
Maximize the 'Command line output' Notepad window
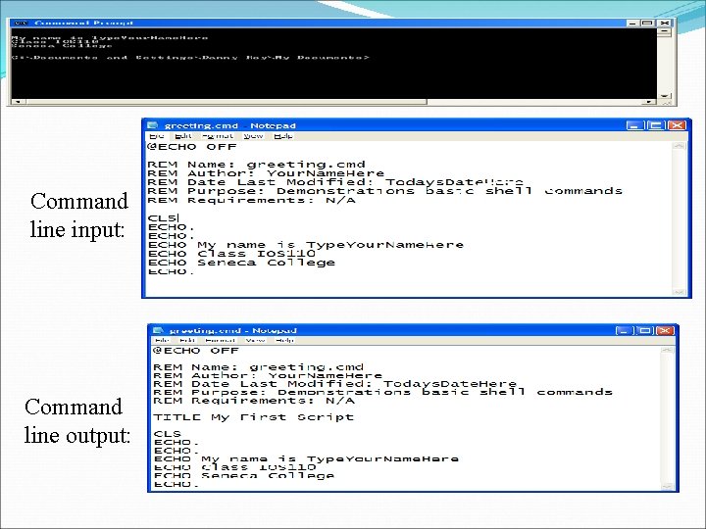[x=644, y=331]
